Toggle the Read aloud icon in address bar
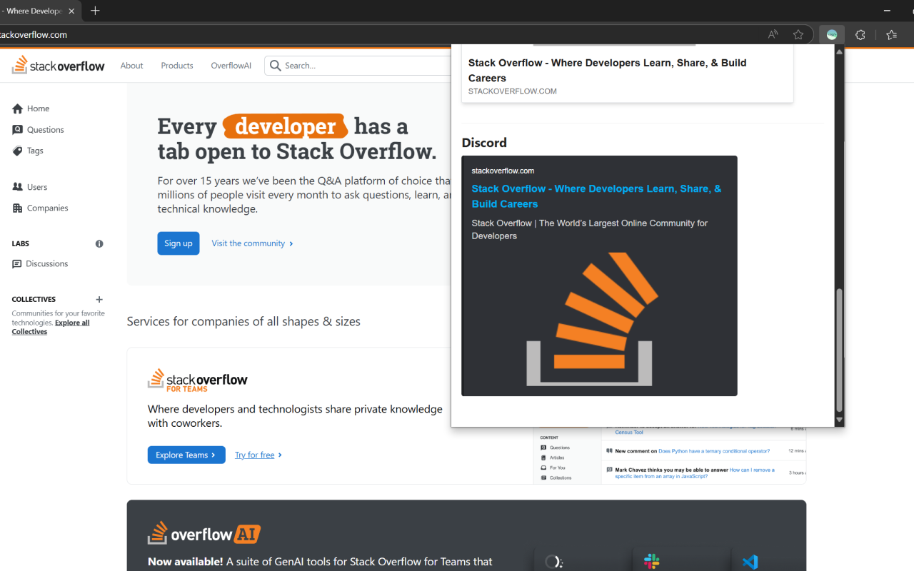 coord(773,34)
